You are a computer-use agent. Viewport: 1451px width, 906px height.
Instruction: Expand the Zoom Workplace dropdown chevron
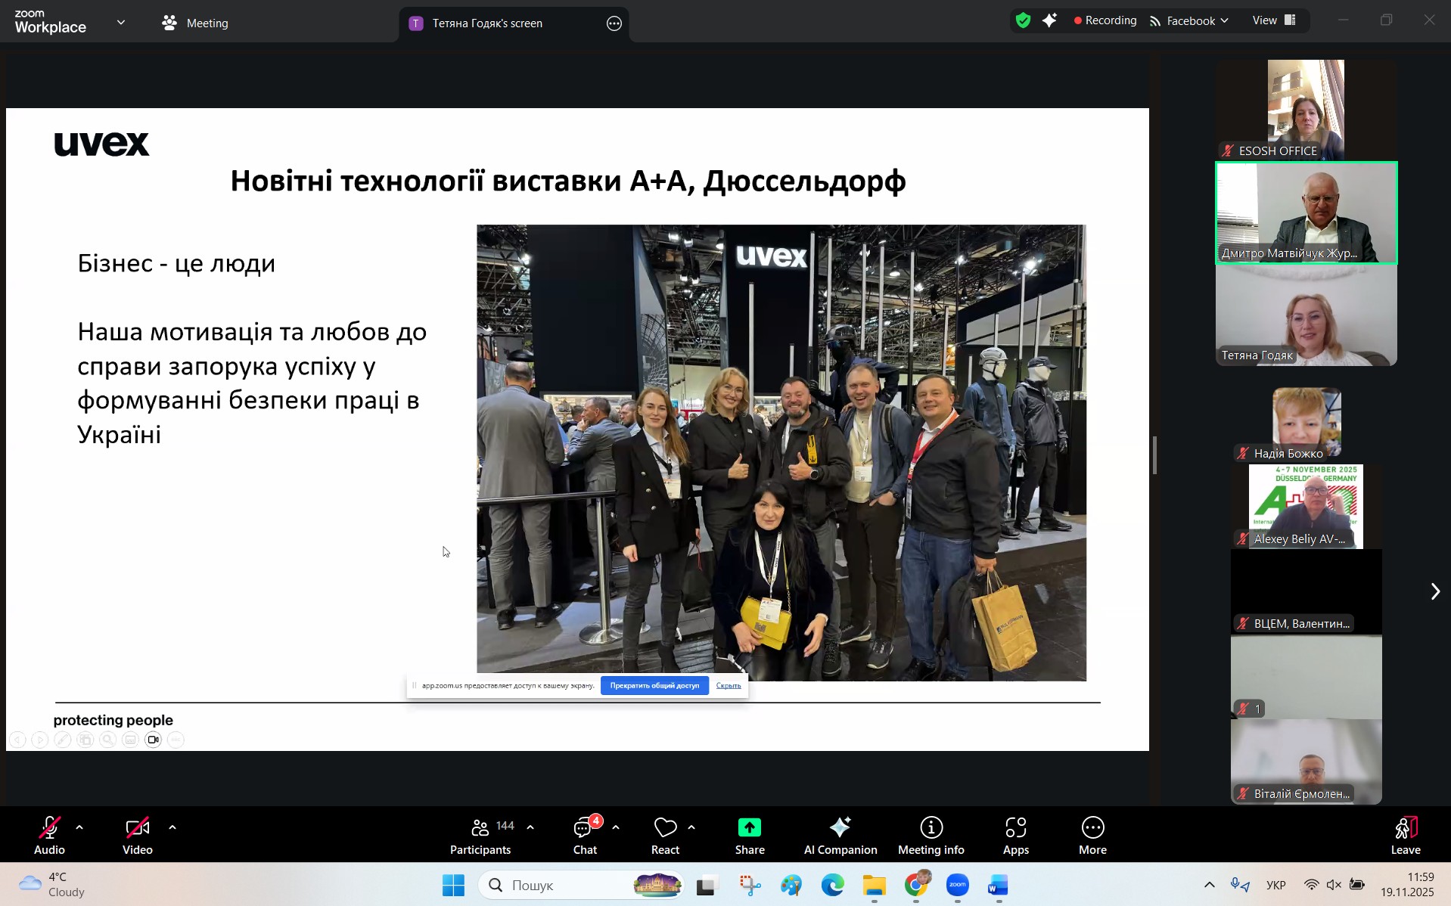click(121, 23)
